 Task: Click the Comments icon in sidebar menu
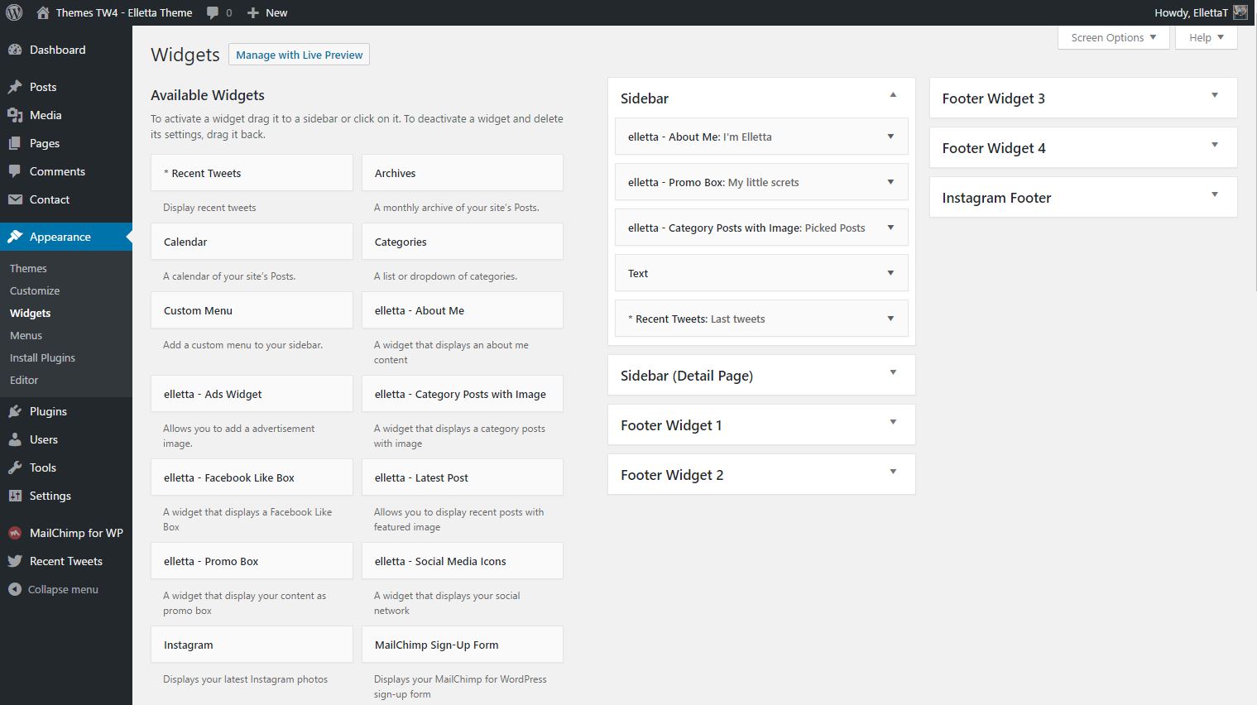15,171
